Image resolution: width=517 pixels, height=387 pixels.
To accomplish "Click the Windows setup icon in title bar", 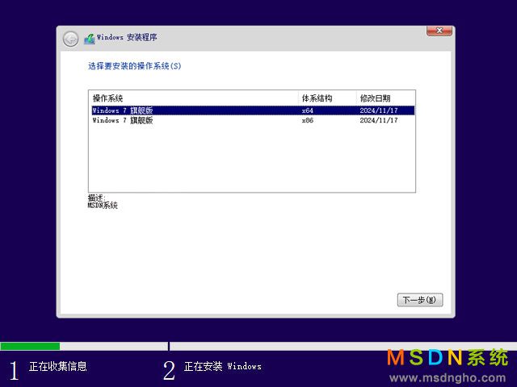I will coord(90,39).
